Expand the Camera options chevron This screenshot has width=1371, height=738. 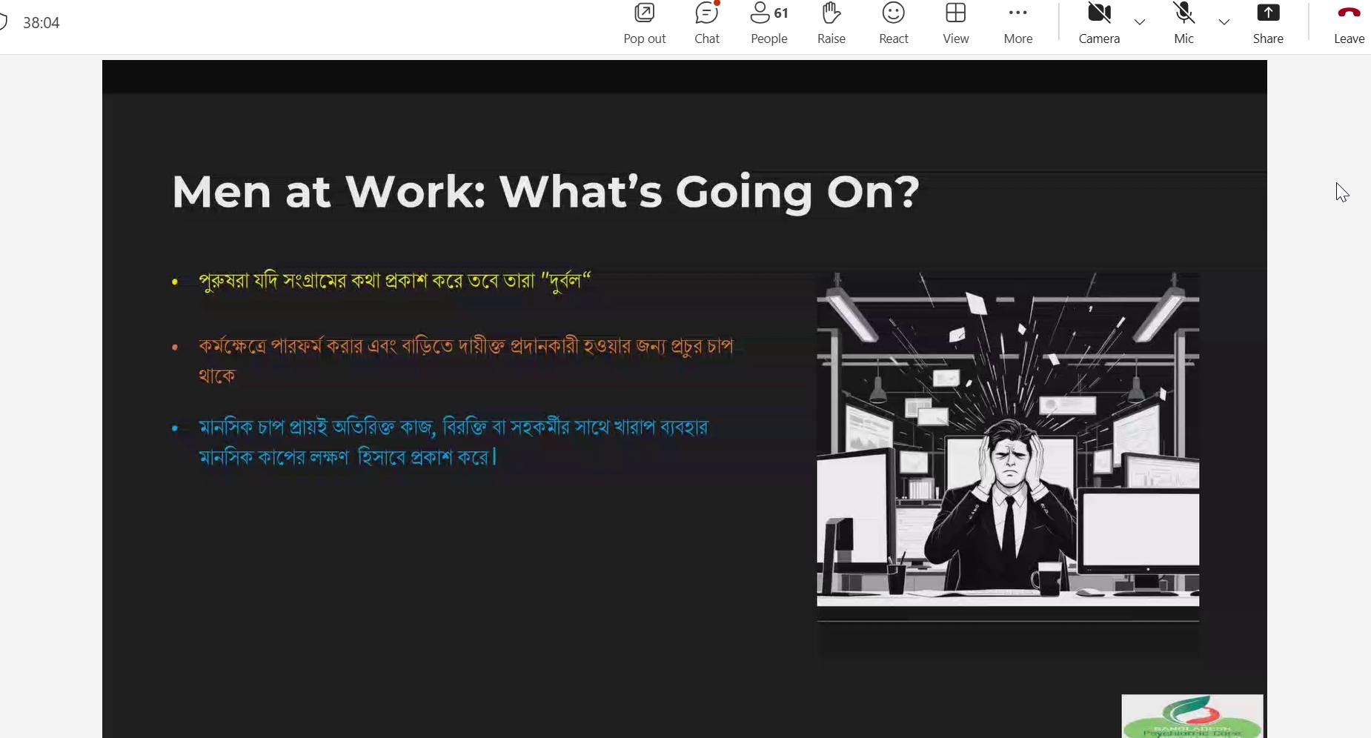(1140, 22)
